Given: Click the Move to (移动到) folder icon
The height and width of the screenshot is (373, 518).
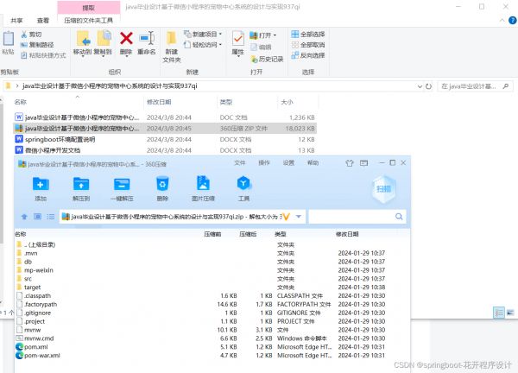Looking at the screenshot, I should click(x=83, y=39).
